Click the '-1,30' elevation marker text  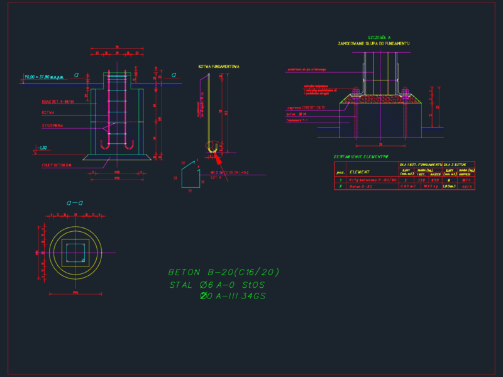[x=42, y=148]
